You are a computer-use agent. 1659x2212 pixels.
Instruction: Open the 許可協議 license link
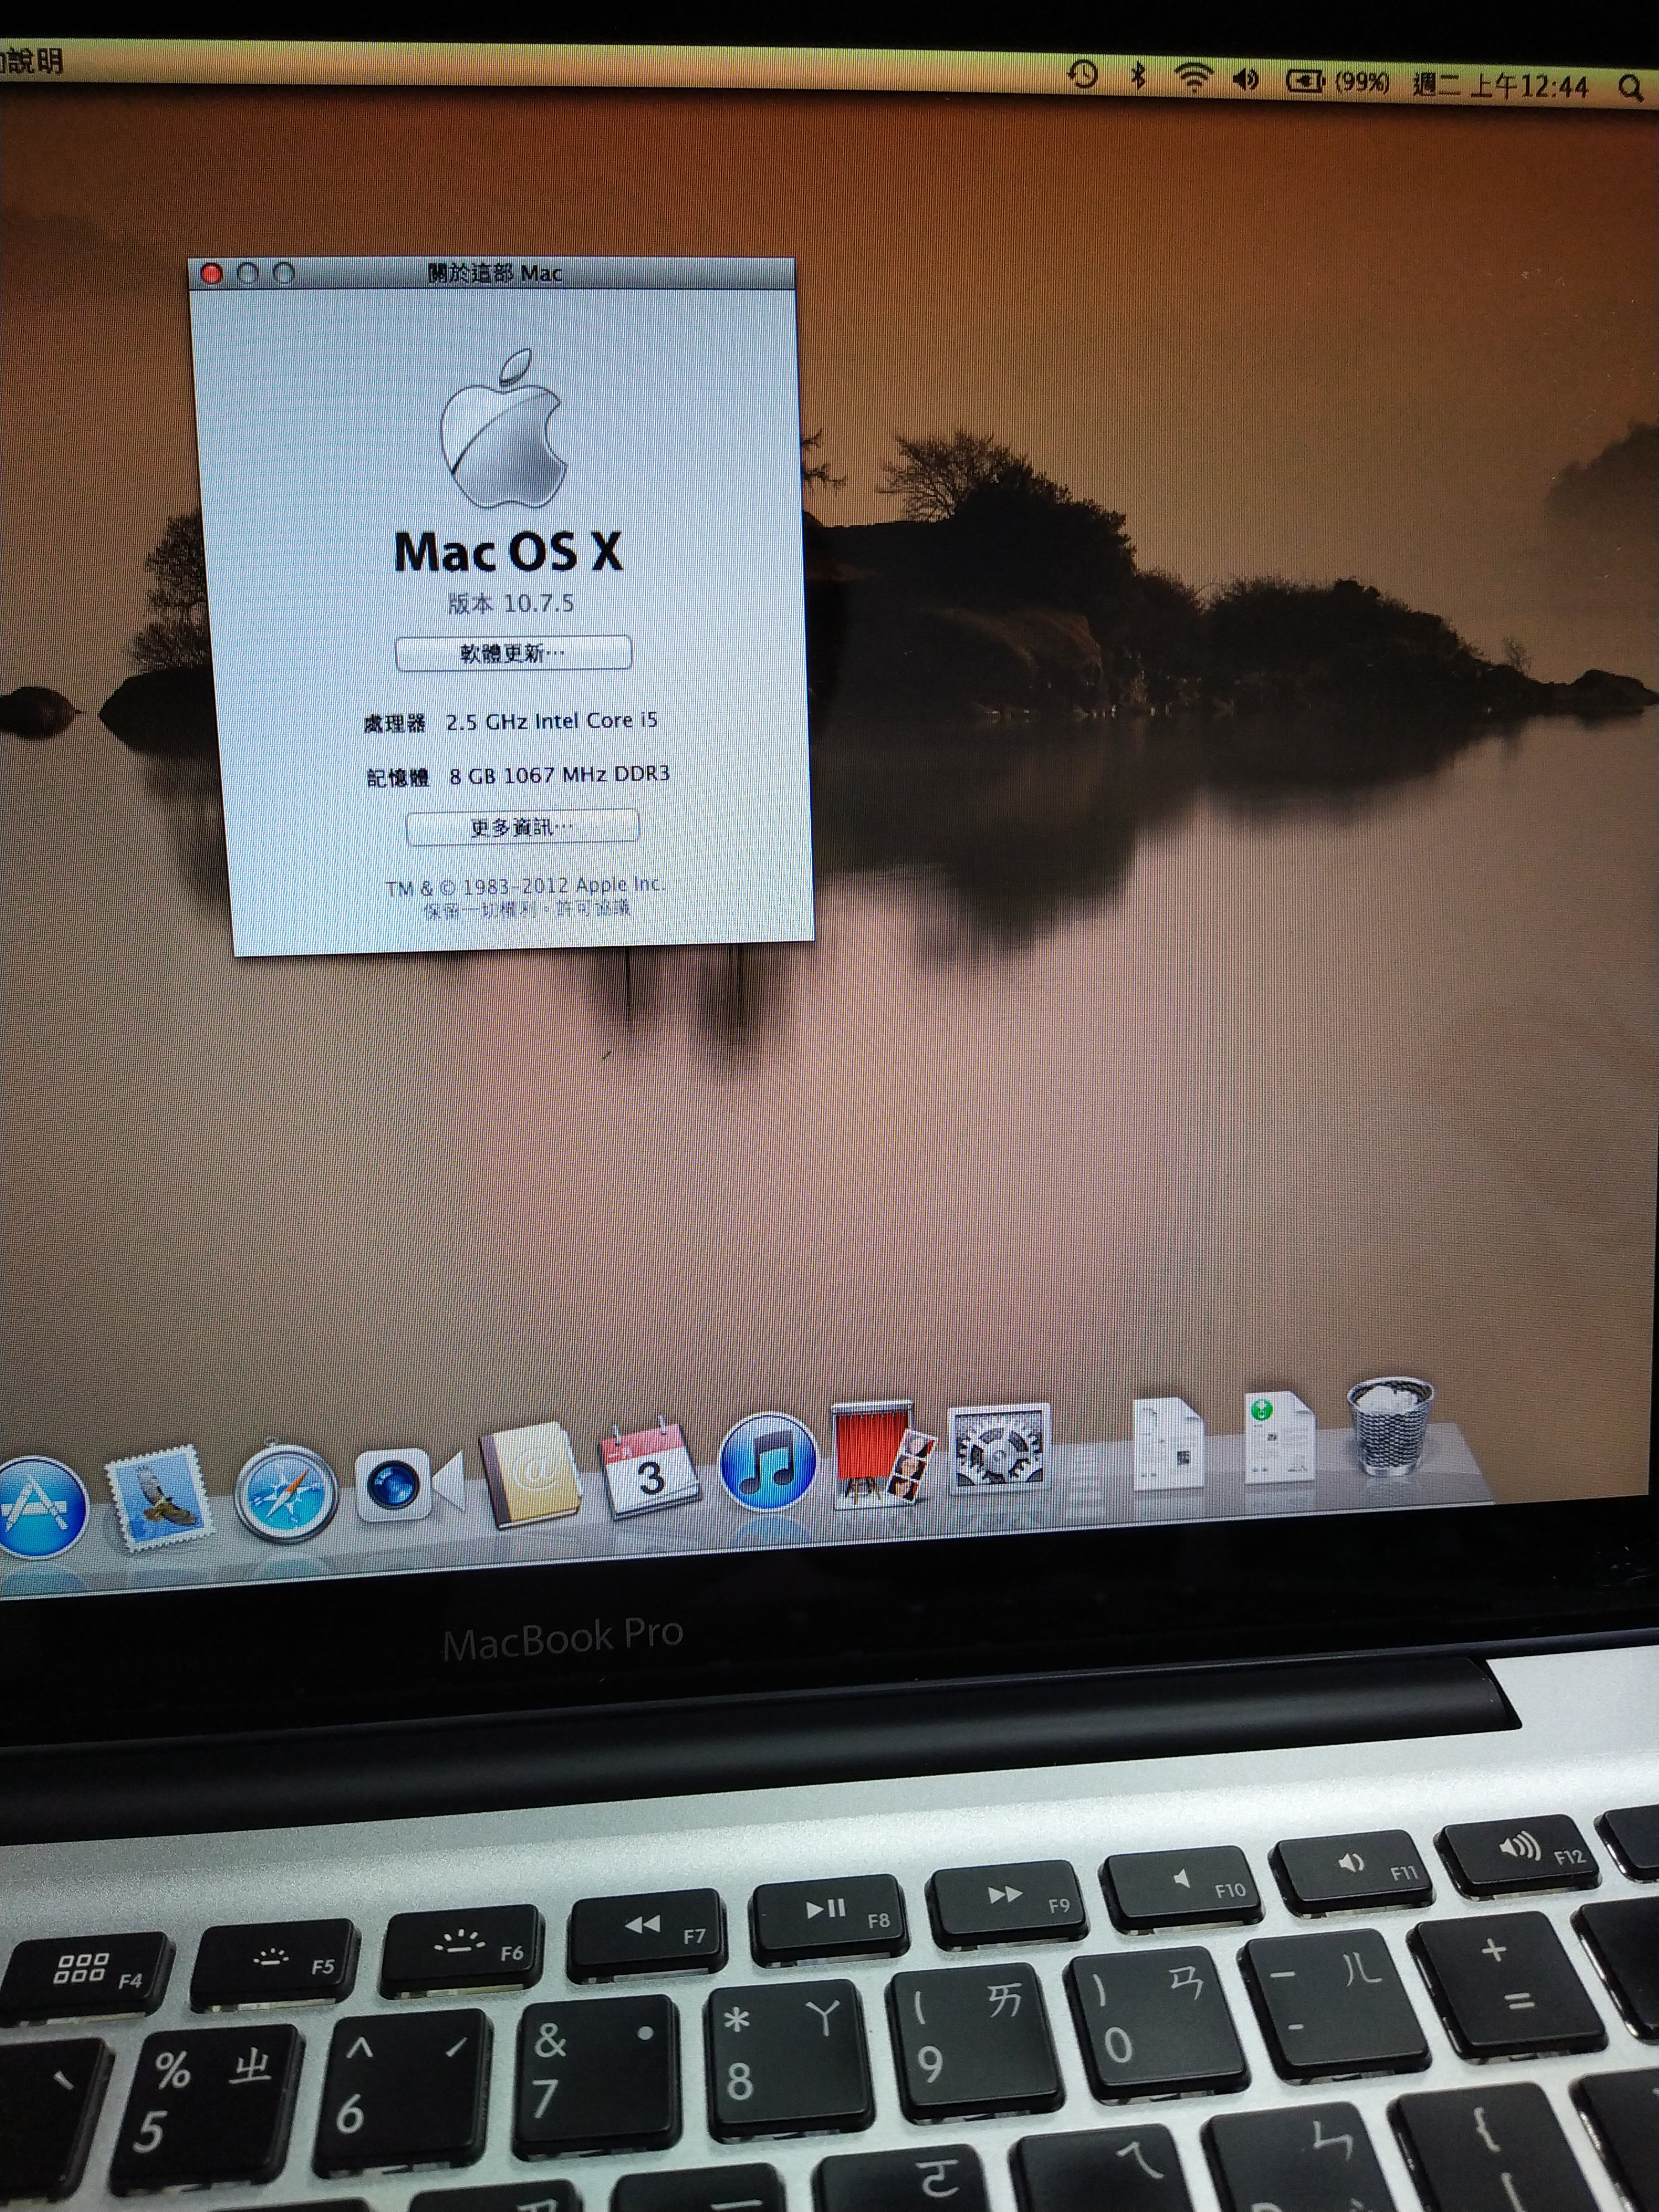tap(594, 908)
